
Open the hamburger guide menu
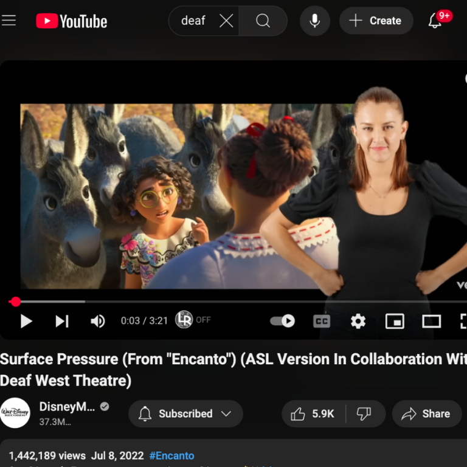coord(9,21)
